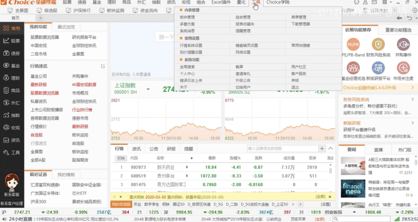Click the 沪深排行 toolbar shortcut
The height and width of the screenshot is (222, 418).
pyautogui.click(x=78, y=10)
